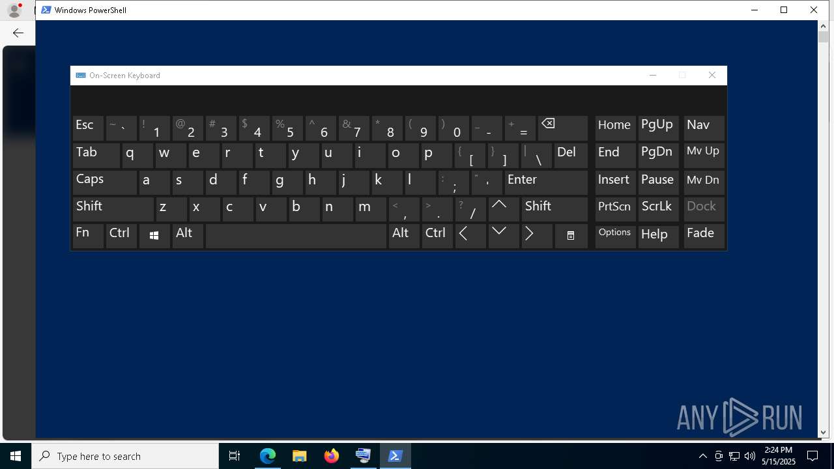Tap the Esc key
The width and height of the screenshot is (834, 469).
click(88, 128)
